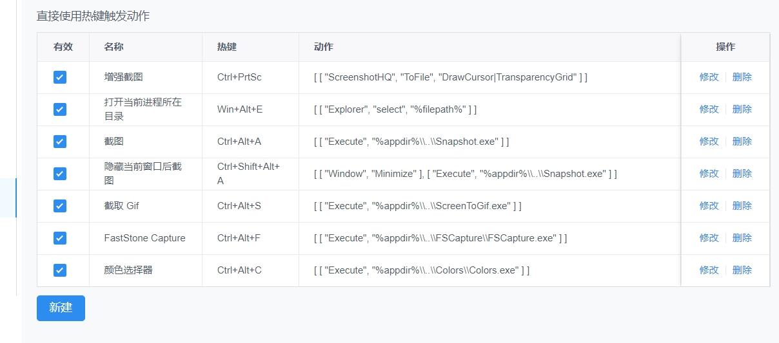Uncheck the 增强截图 enabled checkbox
The width and height of the screenshot is (779, 343).
tap(60, 77)
